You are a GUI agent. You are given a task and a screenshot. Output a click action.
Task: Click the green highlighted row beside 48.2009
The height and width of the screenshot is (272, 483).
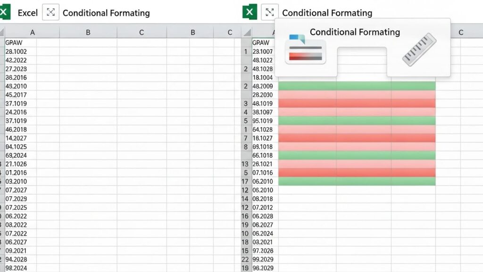pos(357,86)
